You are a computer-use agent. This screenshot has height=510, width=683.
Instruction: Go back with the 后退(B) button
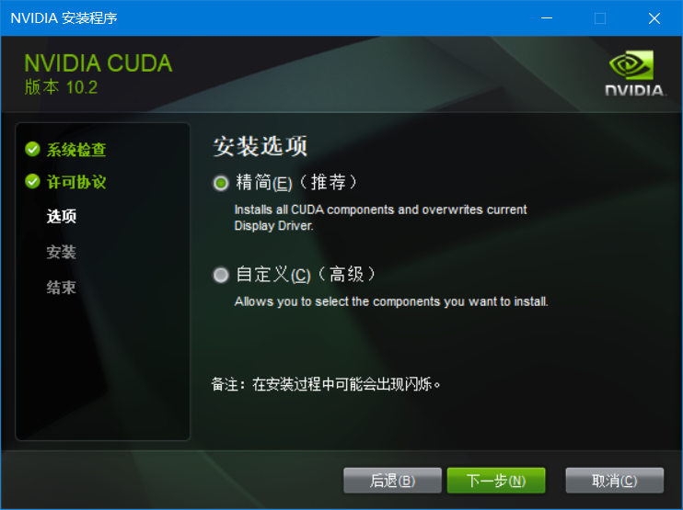click(392, 481)
